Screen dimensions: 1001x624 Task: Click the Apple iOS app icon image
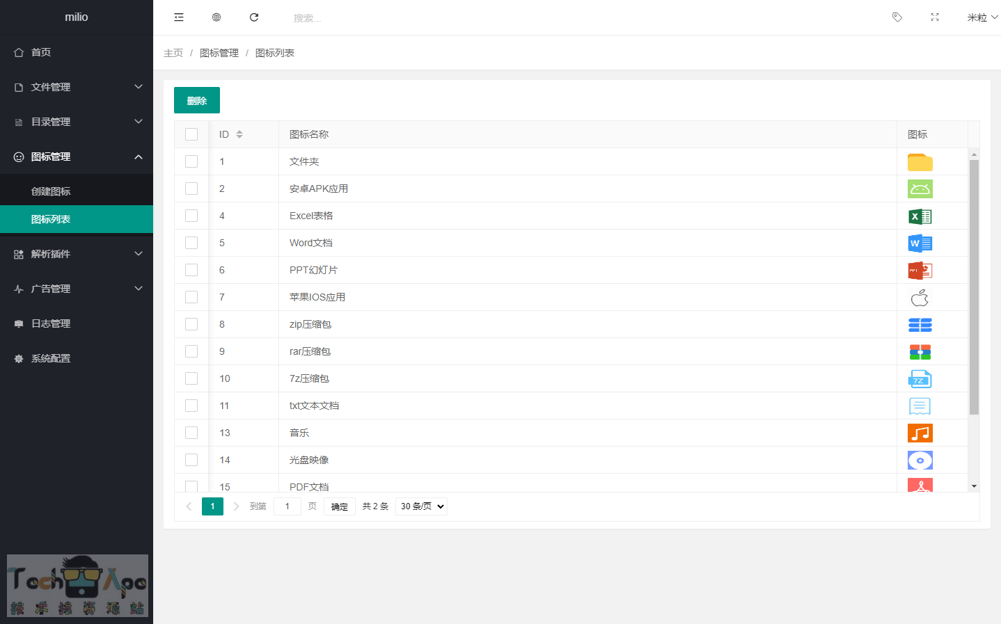click(920, 298)
